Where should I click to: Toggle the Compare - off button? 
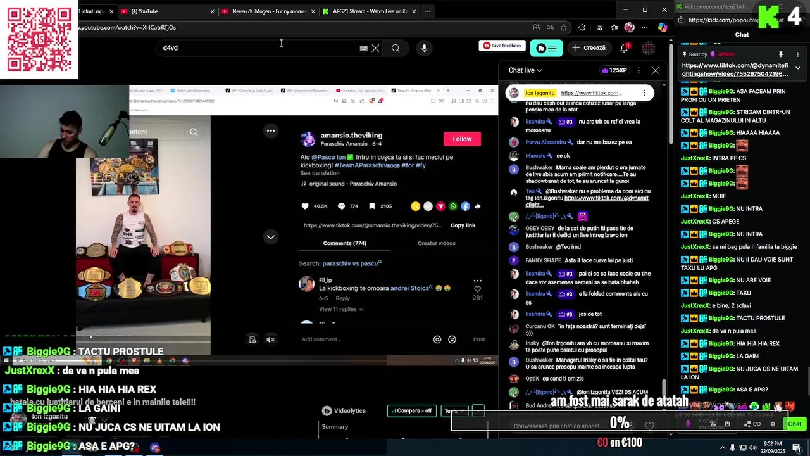pos(412,410)
